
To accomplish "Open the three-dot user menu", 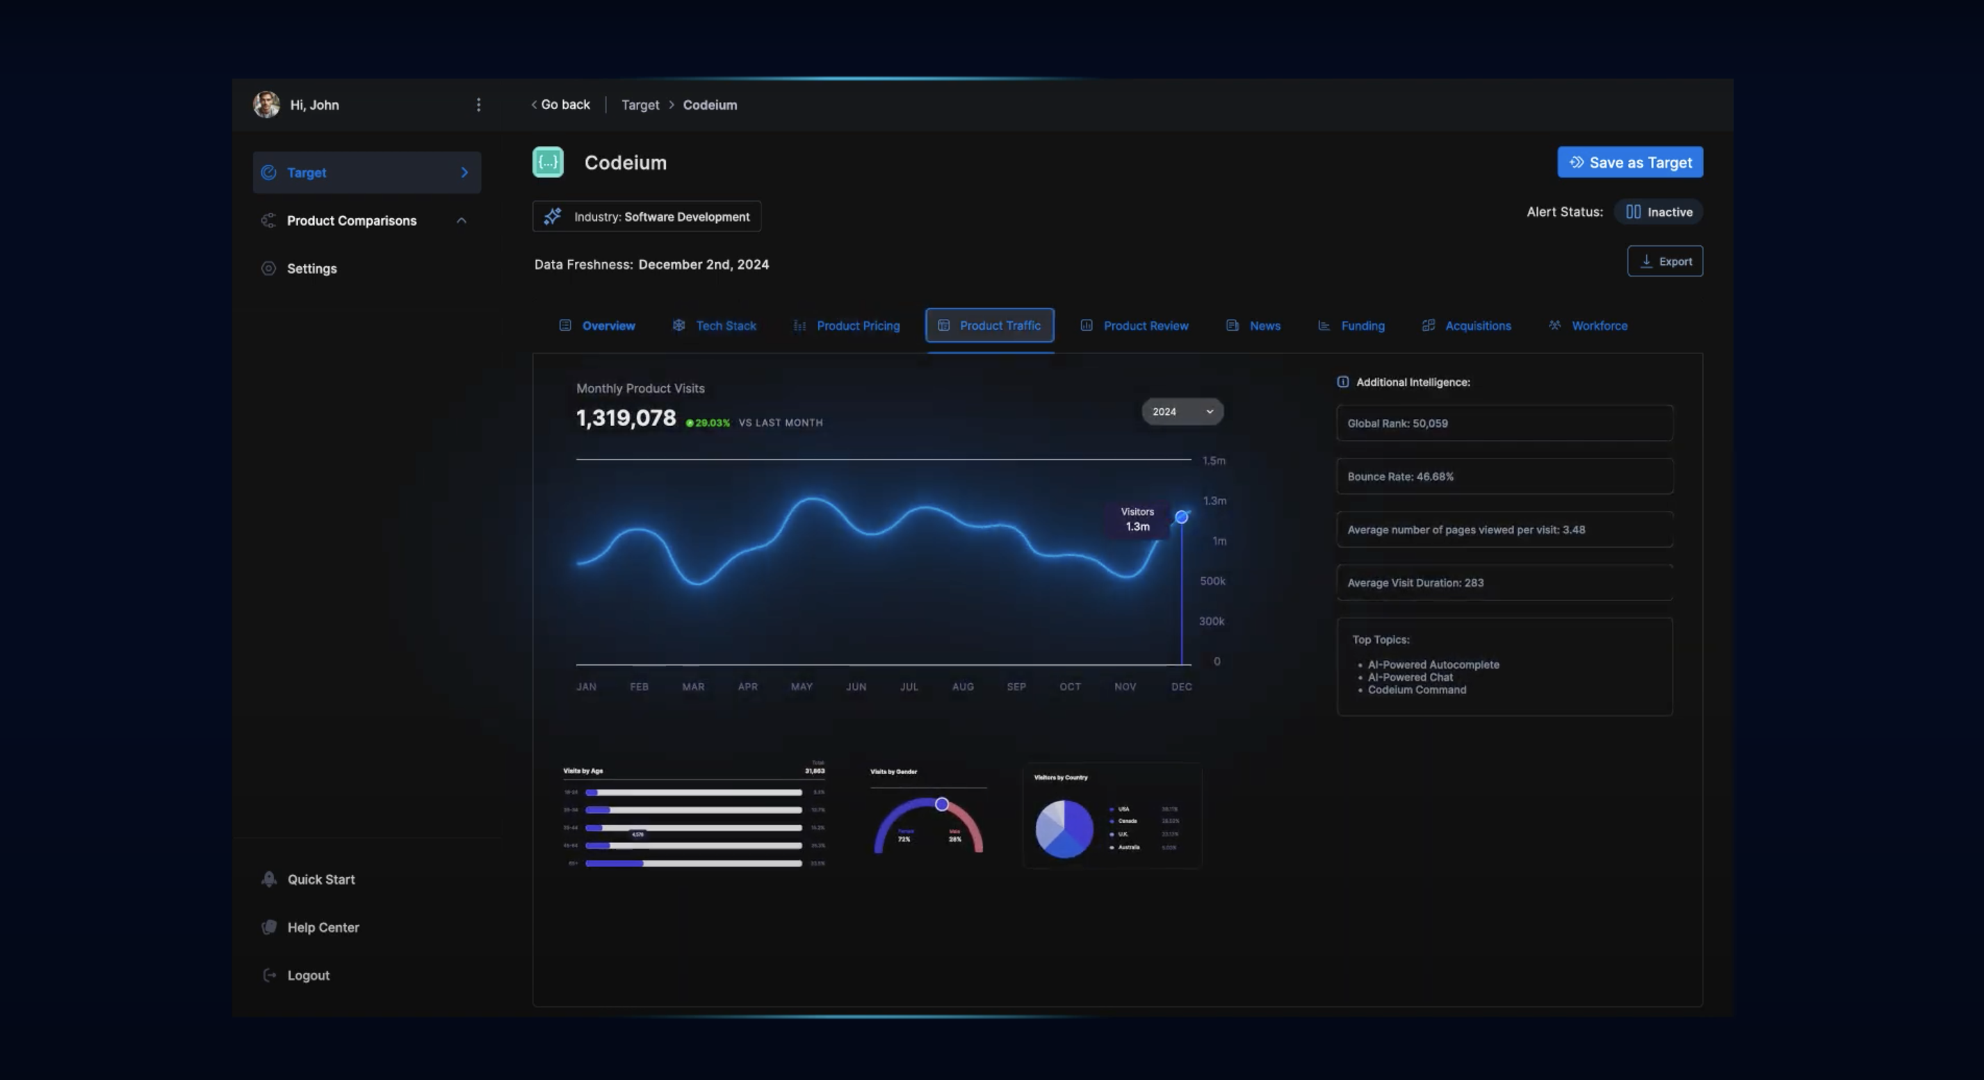I will pos(478,104).
